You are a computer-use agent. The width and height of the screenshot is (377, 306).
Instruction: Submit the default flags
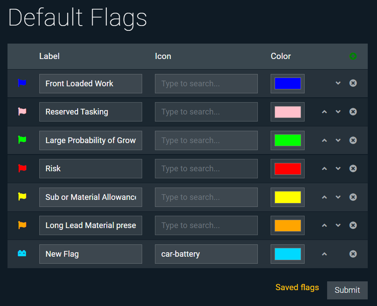click(347, 290)
